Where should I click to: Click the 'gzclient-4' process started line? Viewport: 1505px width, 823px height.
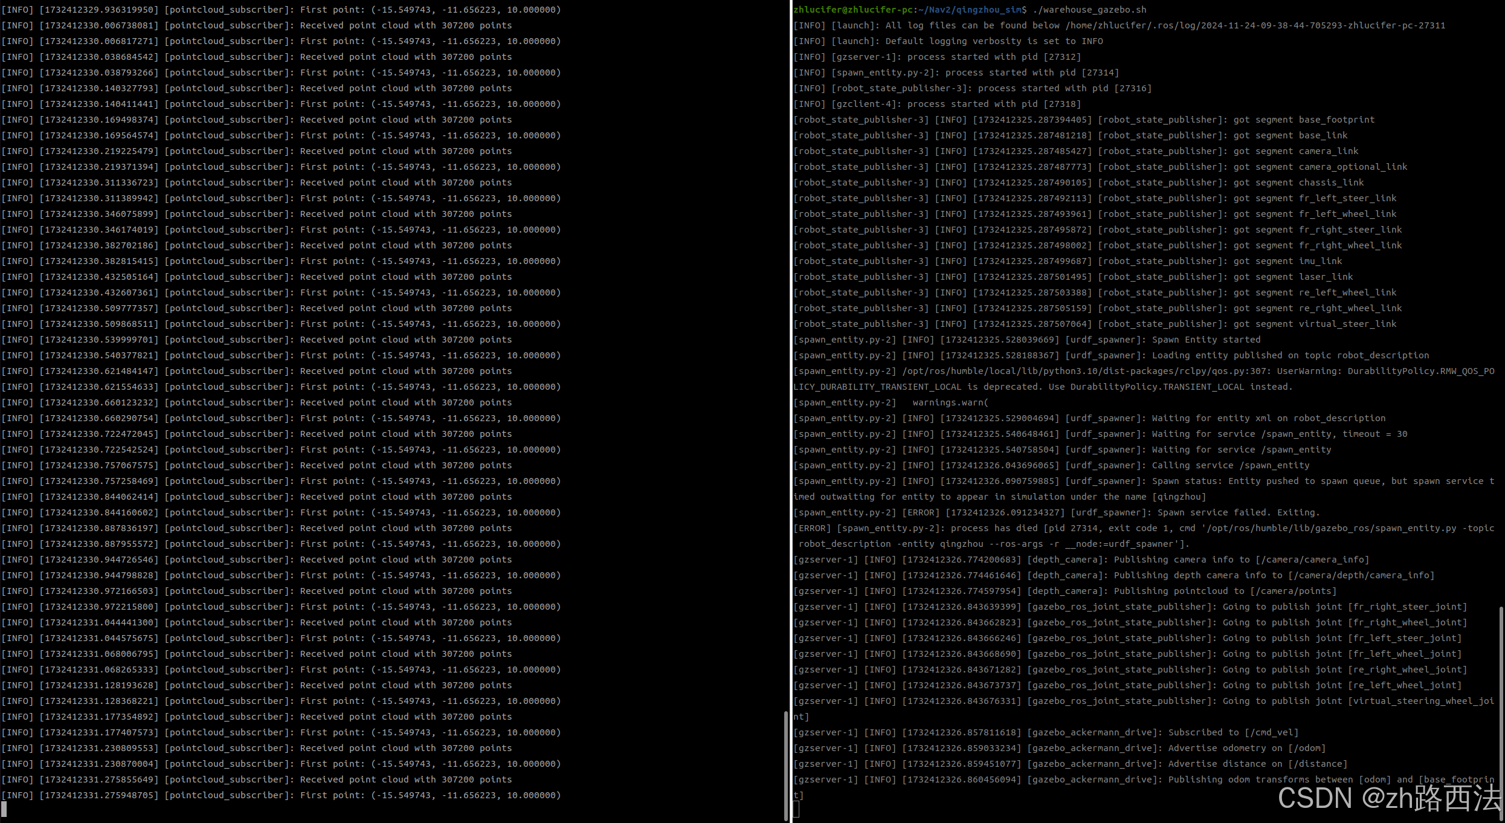(x=936, y=104)
